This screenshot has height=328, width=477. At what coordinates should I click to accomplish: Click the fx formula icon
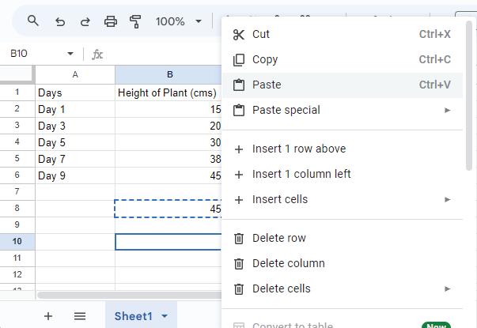97,54
